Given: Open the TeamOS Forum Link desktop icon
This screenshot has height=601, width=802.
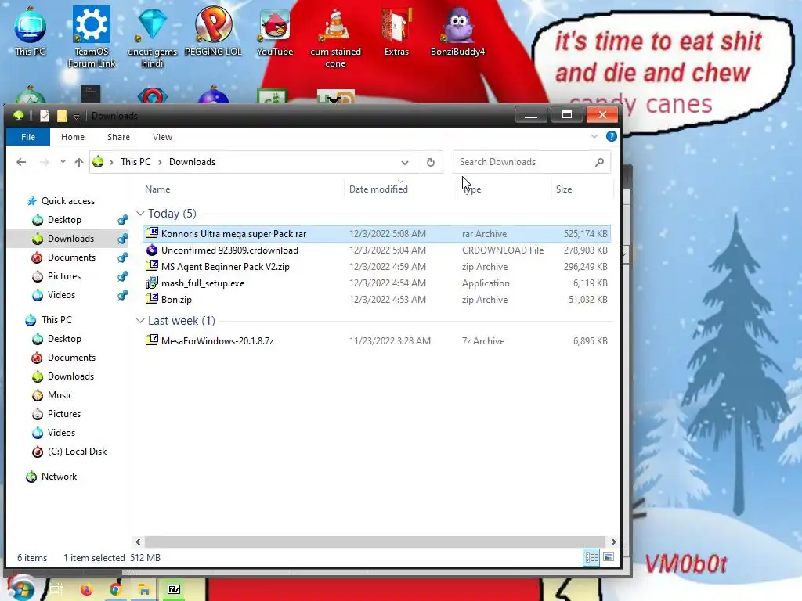Looking at the screenshot, I should tap(92, 38).
